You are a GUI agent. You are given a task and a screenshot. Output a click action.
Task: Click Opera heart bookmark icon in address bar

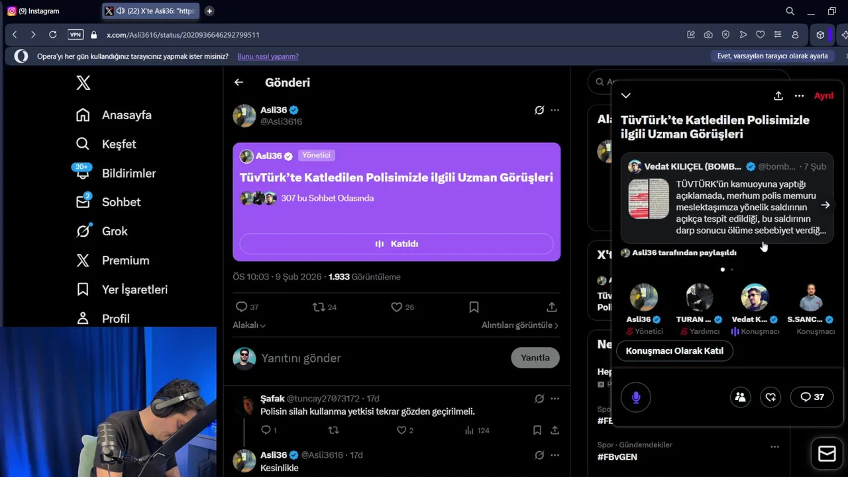(760, 34)
